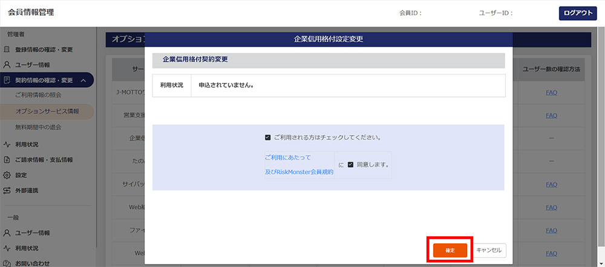
Task: Open 無料期間中の退会 submenu item
Action: (38, 127)
